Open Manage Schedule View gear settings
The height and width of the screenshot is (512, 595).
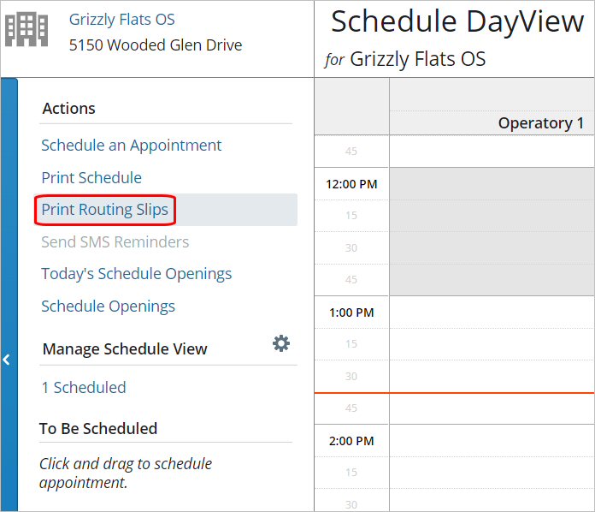[x=281, y=344]
